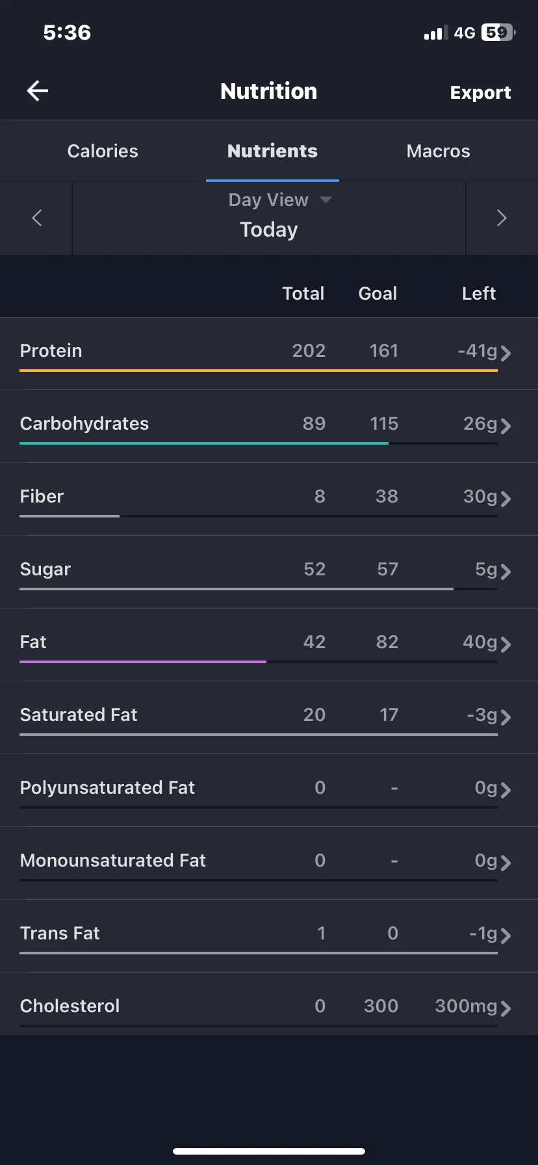The image size is (538, 1165).
Task: Open Sugar details chevron
Action: point(506,571)
